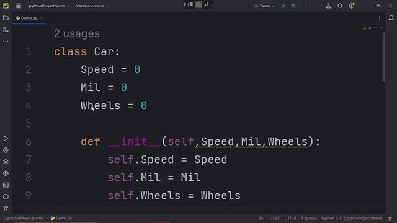Open the Git version control tool window
Viewport: 397px width, 223px height.
6,208
